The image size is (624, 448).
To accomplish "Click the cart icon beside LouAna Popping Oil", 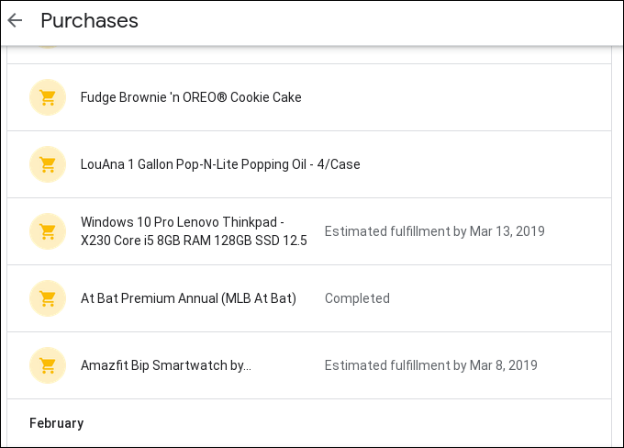I will [48, 164].
